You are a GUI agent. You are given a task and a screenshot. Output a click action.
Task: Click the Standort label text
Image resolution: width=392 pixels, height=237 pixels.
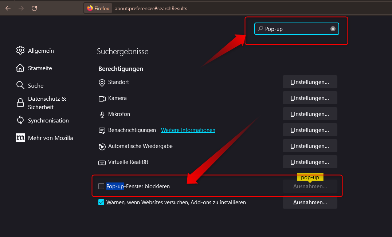click(118, 82)
